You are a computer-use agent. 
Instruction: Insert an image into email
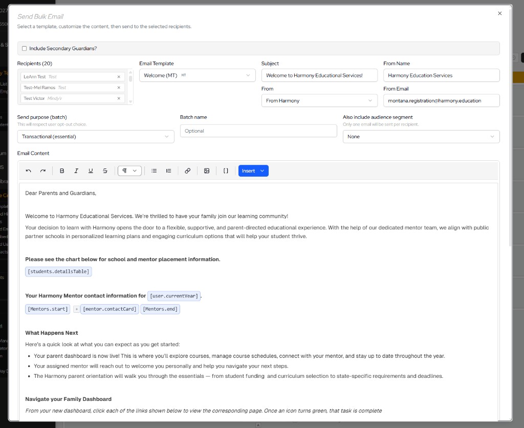point(207,171)
